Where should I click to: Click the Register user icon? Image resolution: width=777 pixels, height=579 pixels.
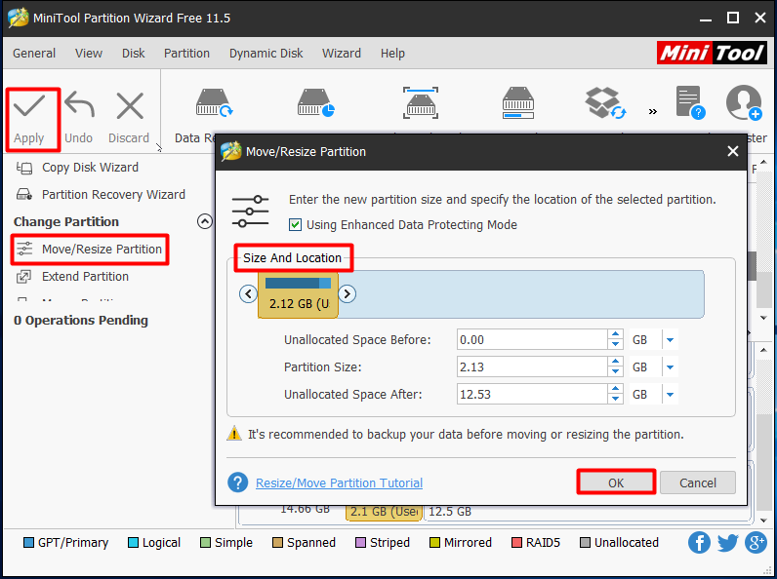pos(744,103)
